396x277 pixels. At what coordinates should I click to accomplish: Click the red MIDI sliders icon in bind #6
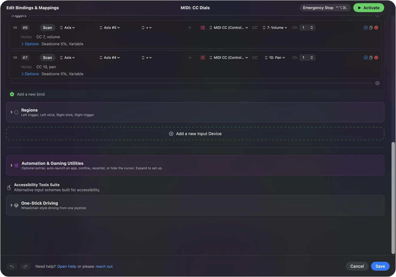pyautogui.click(x=203, y=28)
